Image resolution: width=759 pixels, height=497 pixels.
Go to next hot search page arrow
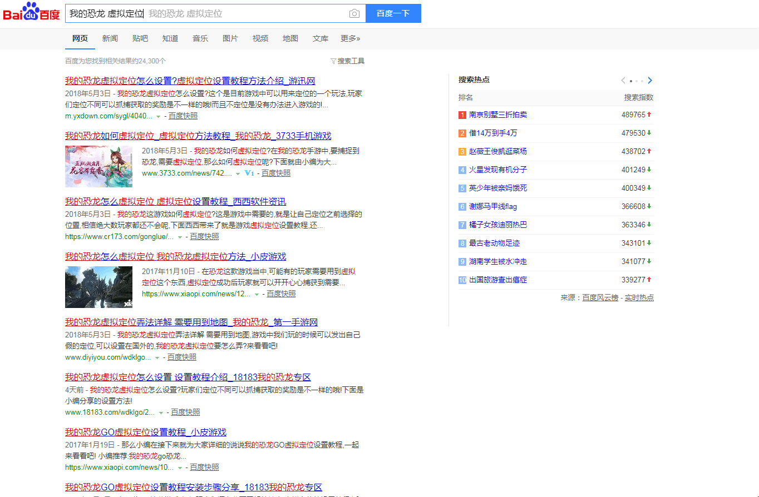[x=650, y=81]
